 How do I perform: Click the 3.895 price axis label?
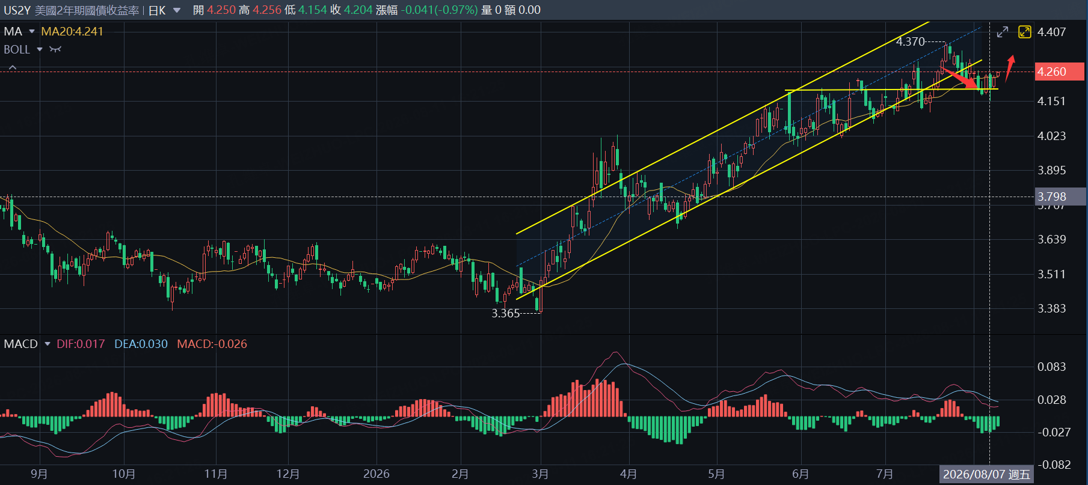pyautogui.click(x=1051, y=170)
